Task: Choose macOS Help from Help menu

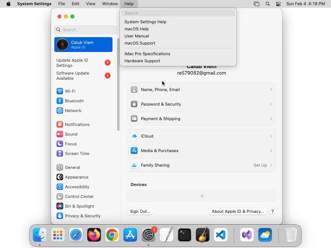Action: (178, 29)
